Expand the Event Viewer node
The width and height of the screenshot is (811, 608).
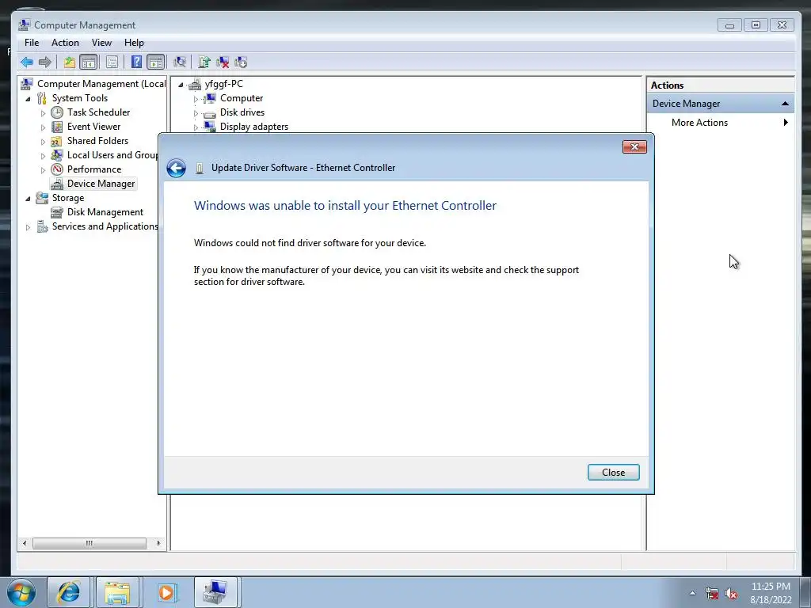pyautogui.click(x=43, y=127)
